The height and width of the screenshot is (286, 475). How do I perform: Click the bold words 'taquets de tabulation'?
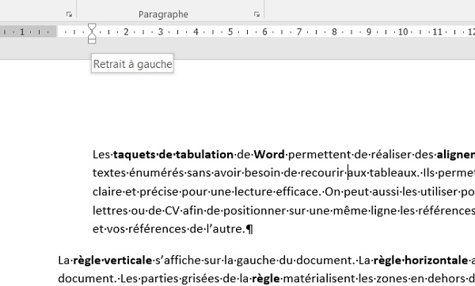tap(173, 155)
